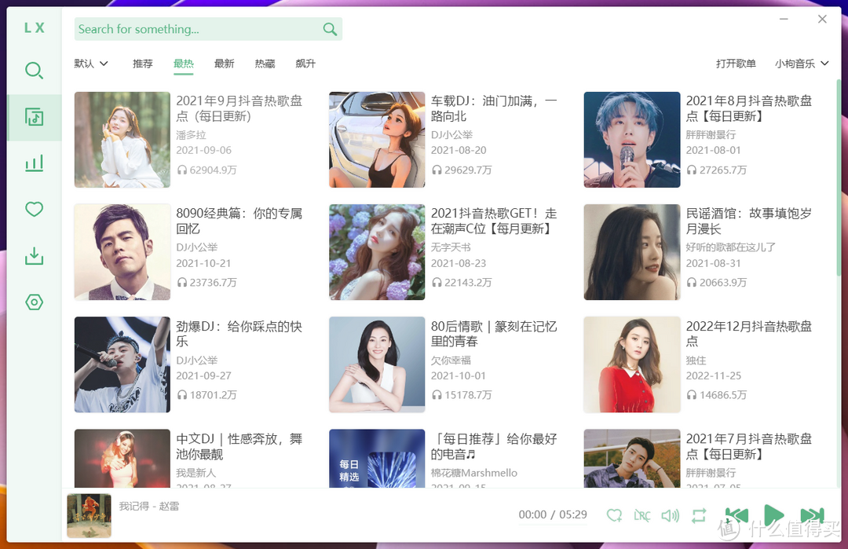Open the settings panel
The height and width of the screenshot is (549, 848).
(x=34, y=302)
